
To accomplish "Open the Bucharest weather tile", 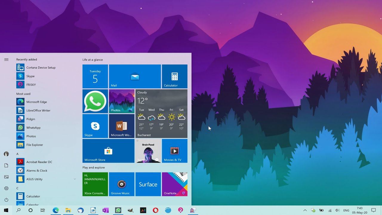I will (x=161, y=113).
